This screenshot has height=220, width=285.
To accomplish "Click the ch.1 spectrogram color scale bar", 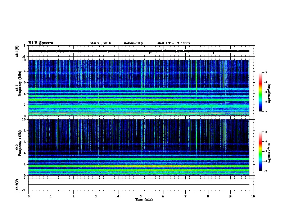I will coord(261,92).
